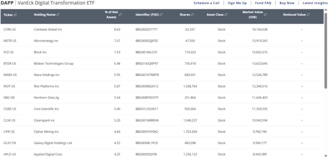Select the GLXY CN ticker cell

(10, 143)
